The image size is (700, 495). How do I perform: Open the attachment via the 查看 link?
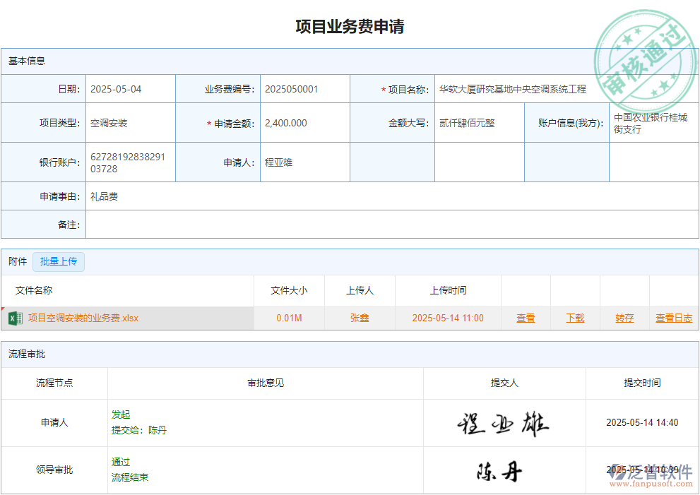click(x=526, y=318)
